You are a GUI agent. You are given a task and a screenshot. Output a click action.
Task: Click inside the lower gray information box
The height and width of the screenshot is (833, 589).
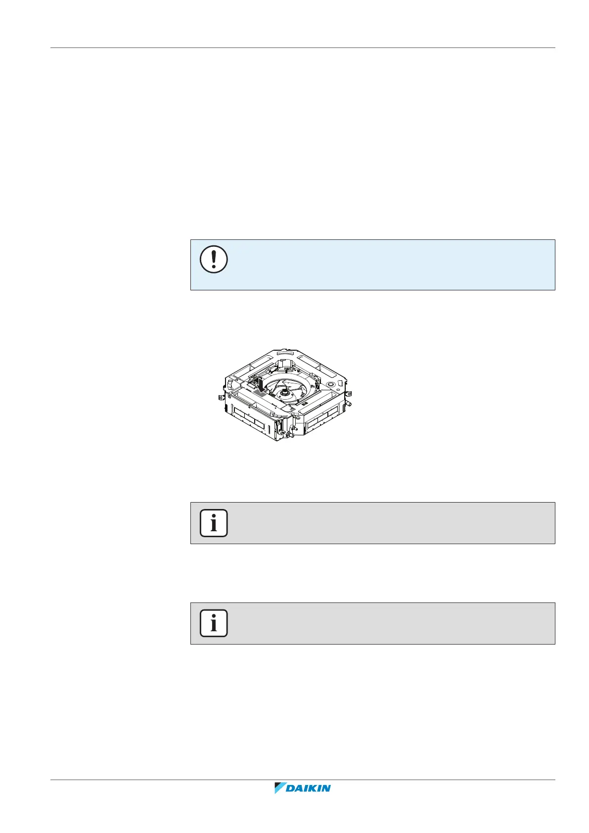[x=386, y=623]
